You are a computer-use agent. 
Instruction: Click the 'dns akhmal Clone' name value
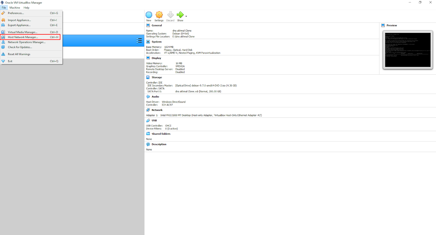tap(182, 31)
